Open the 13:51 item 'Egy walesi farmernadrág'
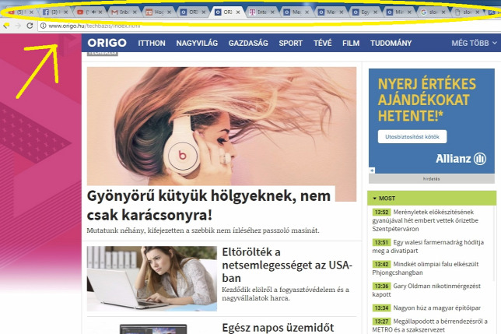 pos(428,247)
